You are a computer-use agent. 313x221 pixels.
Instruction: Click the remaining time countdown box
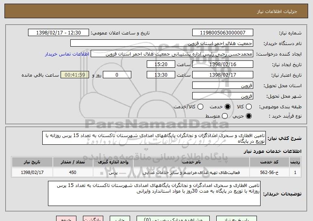point(74,75)
